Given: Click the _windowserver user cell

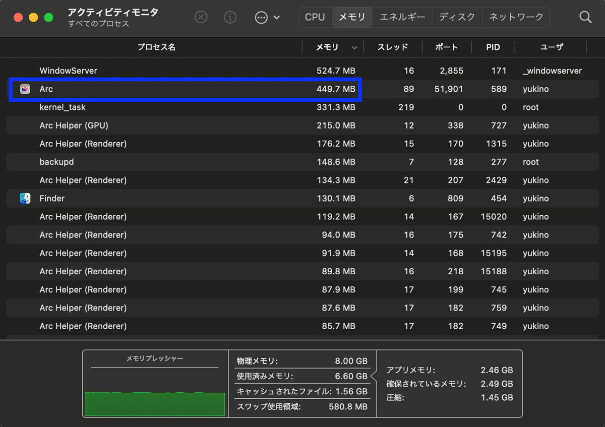Looking at the screenshot, I should [552, 71].
